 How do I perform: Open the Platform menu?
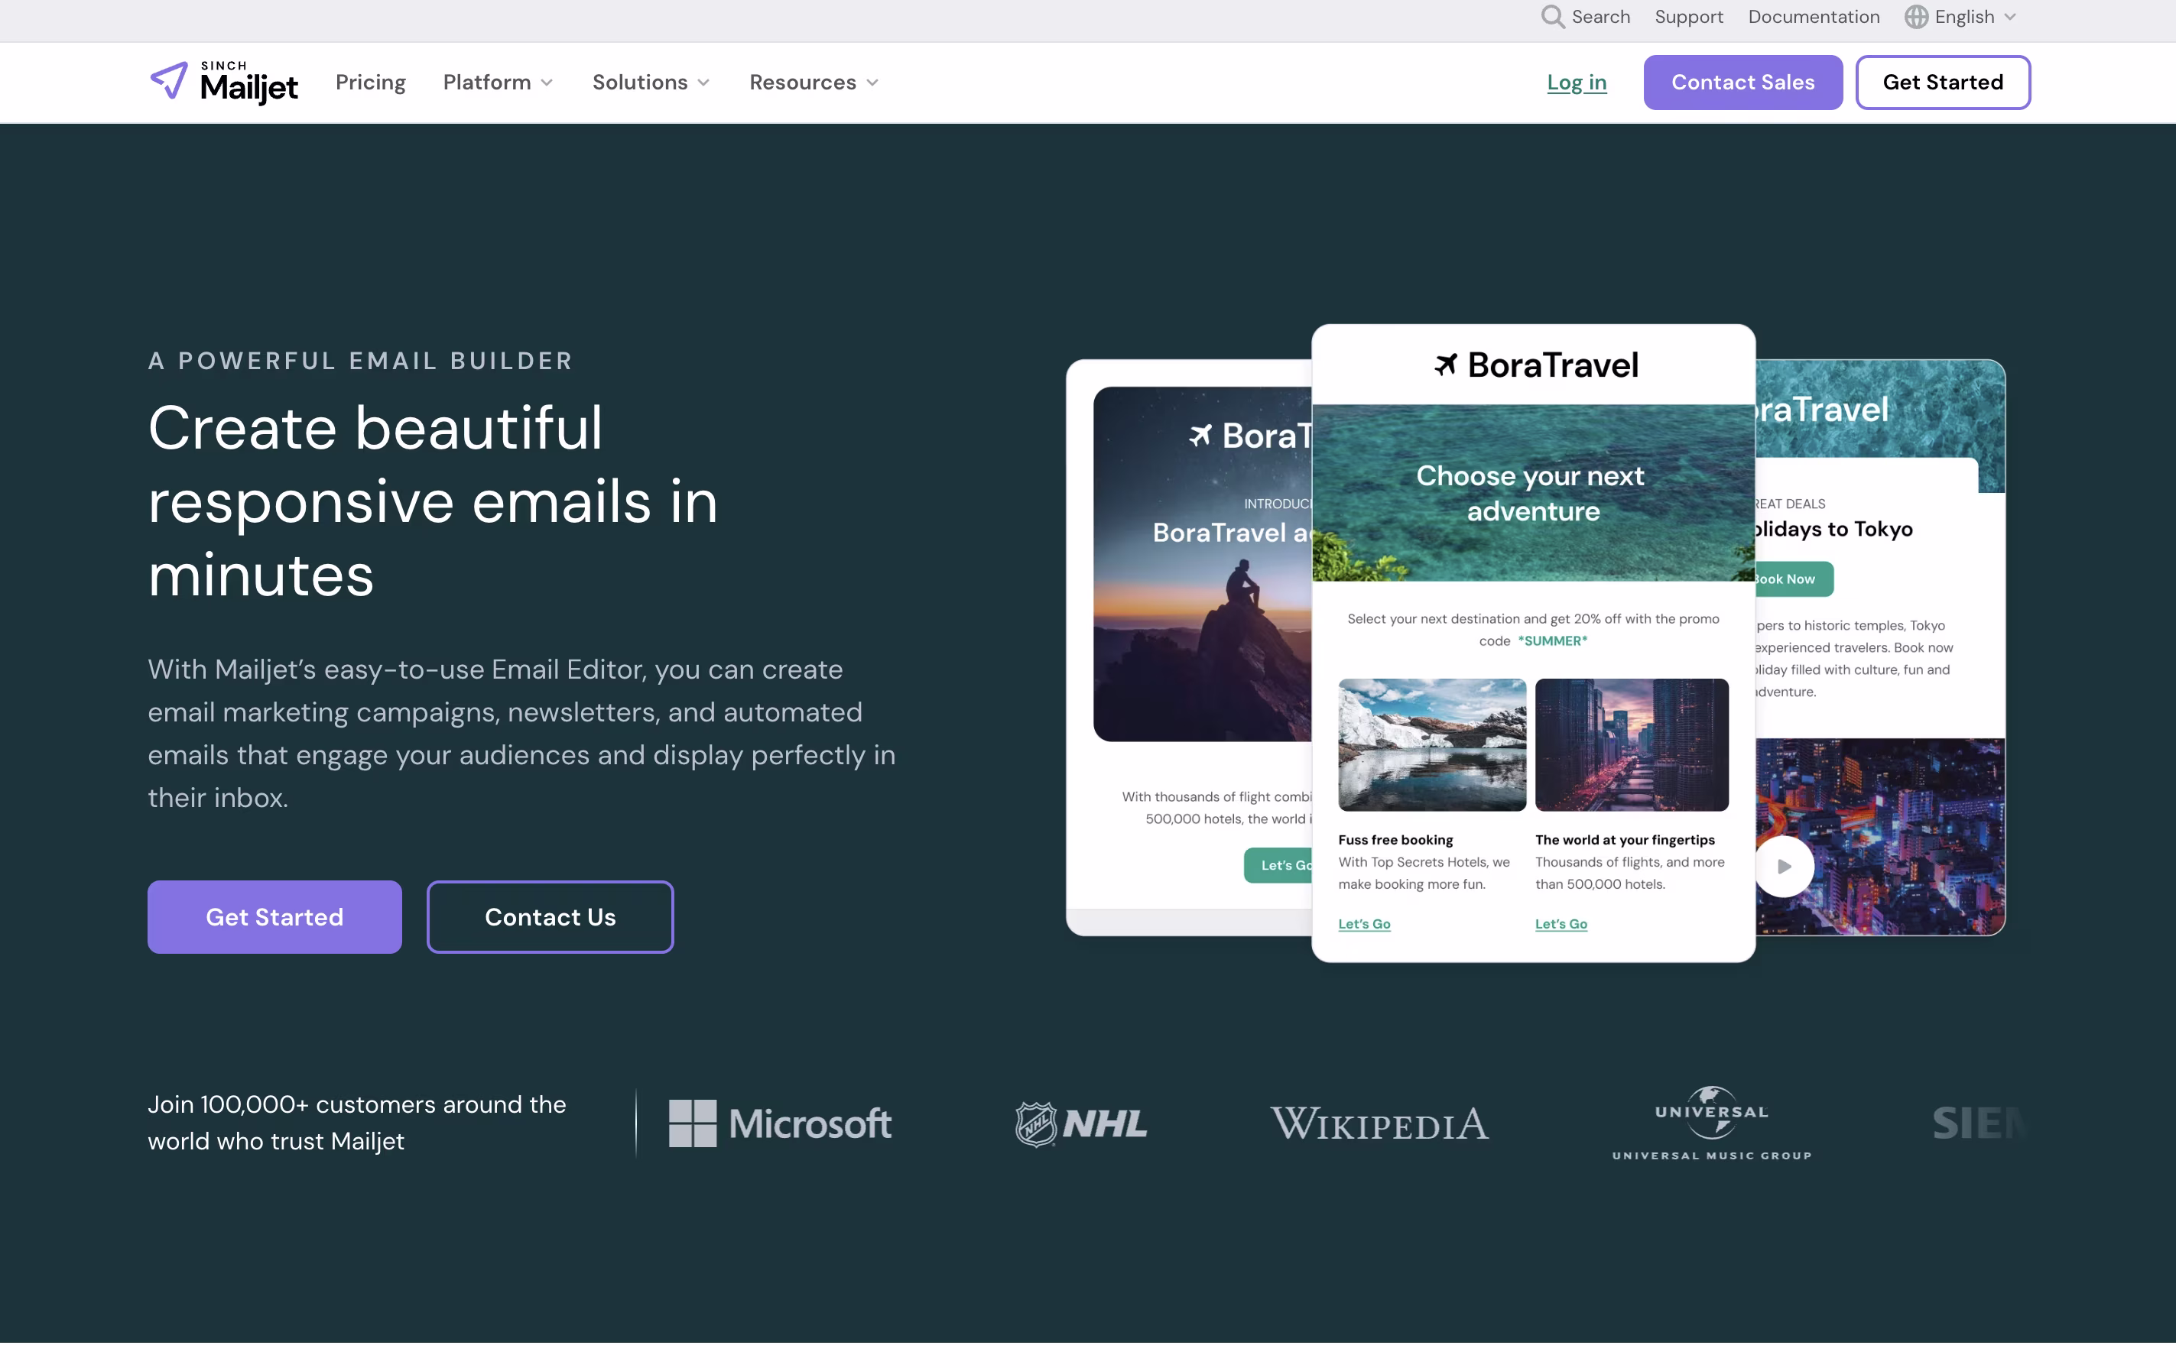498,83
